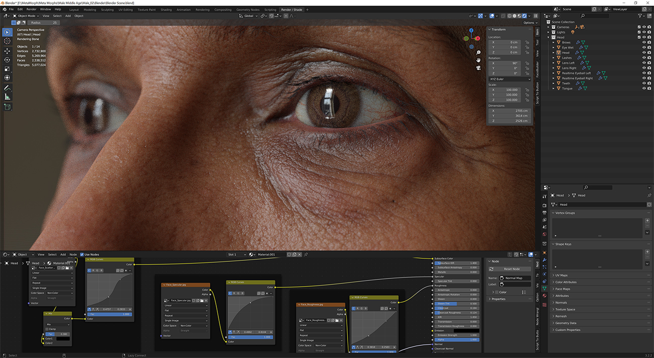This screenshot has width=654, height=358.
Task: Open the Global transform orientation dropdown
Action: click(x=249, y=16)
